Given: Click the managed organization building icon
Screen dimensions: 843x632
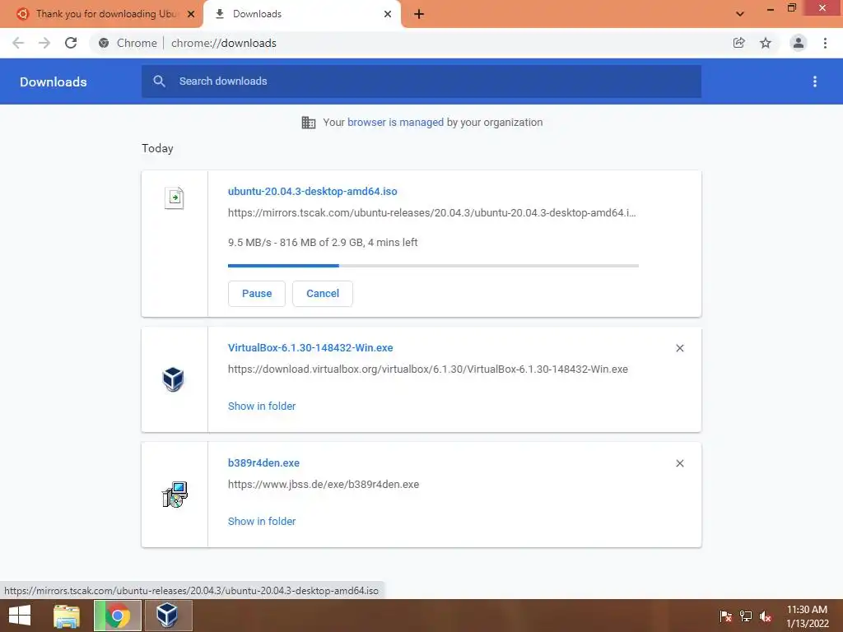Looking at the screenshot, I should pos(309,123).
